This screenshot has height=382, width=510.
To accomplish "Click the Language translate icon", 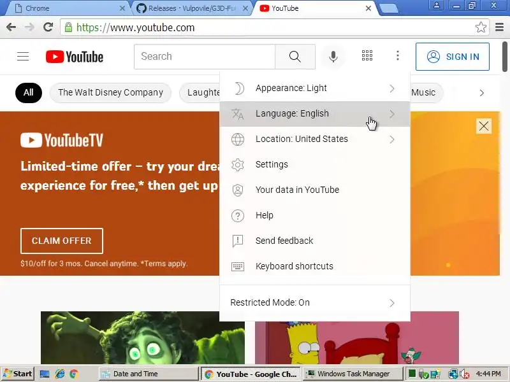I will coord(238,114).
